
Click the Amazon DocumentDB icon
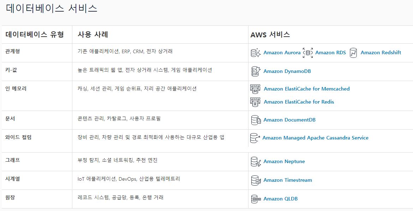256,120
